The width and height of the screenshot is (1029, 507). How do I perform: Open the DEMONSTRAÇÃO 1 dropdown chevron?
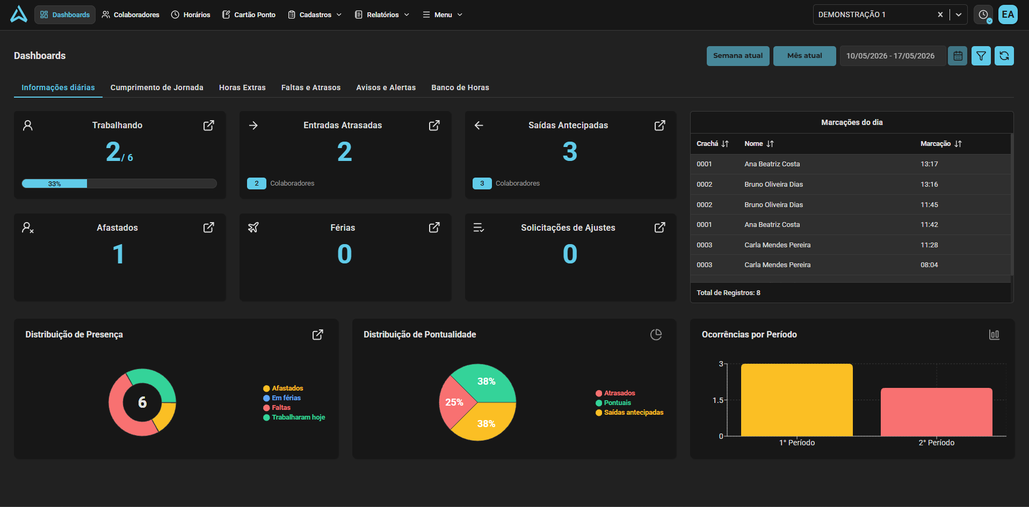(x=959, y=14)
